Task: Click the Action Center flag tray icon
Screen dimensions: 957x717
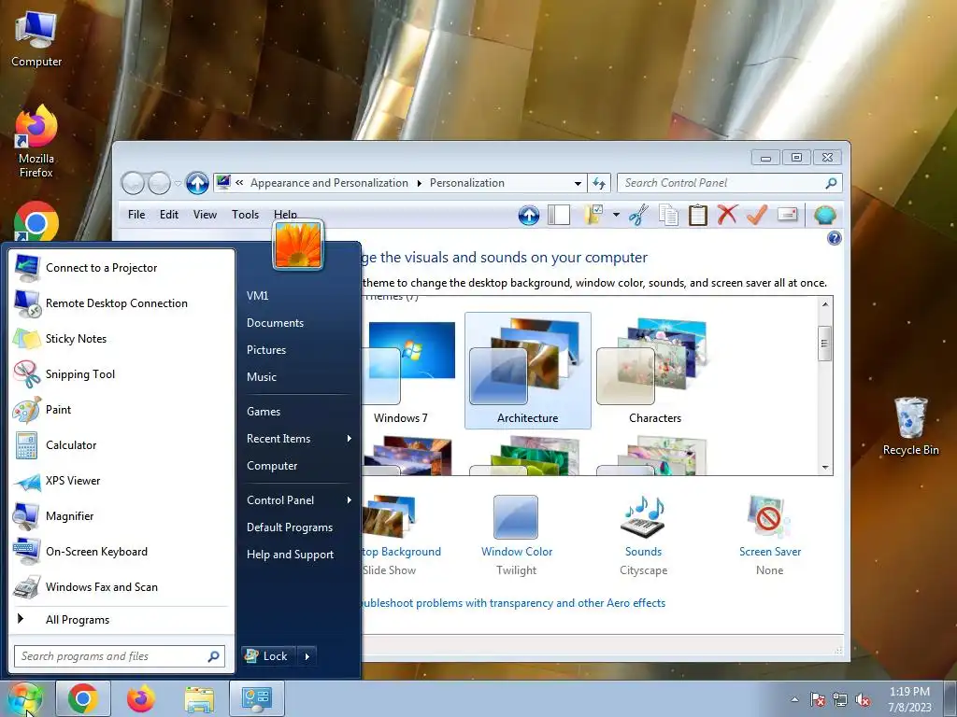Action: (x=817, y=699)
